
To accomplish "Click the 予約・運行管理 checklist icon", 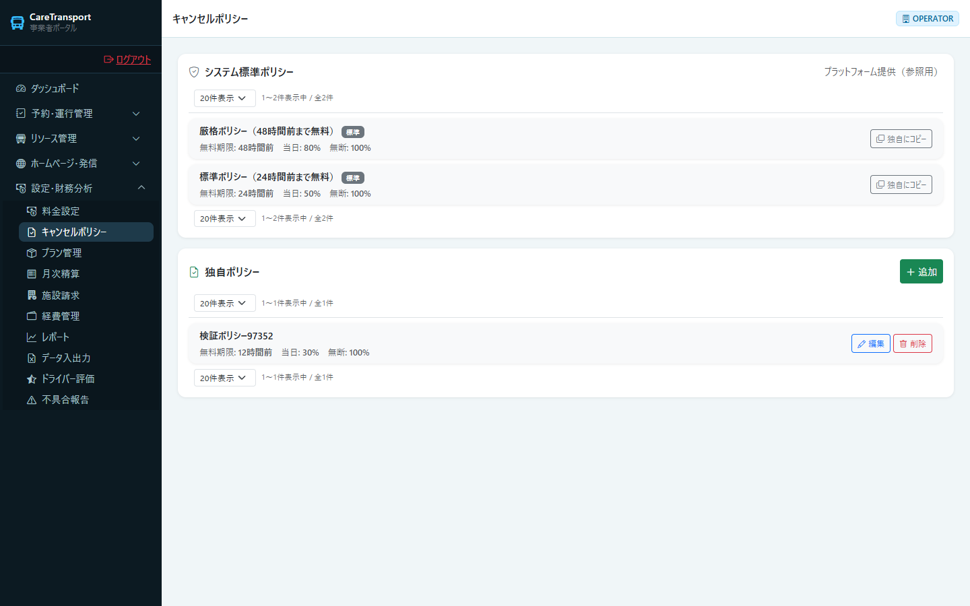I will 21,113.
